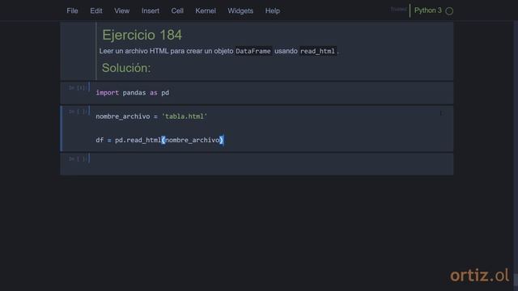Open the View menu
The height and width of the screenshot is (291, 518).
(x=121, y=11)
